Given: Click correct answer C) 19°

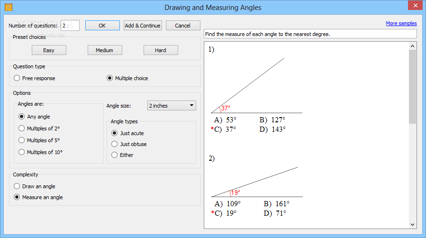Looking at the screenshot, I should tap(224, 213).
